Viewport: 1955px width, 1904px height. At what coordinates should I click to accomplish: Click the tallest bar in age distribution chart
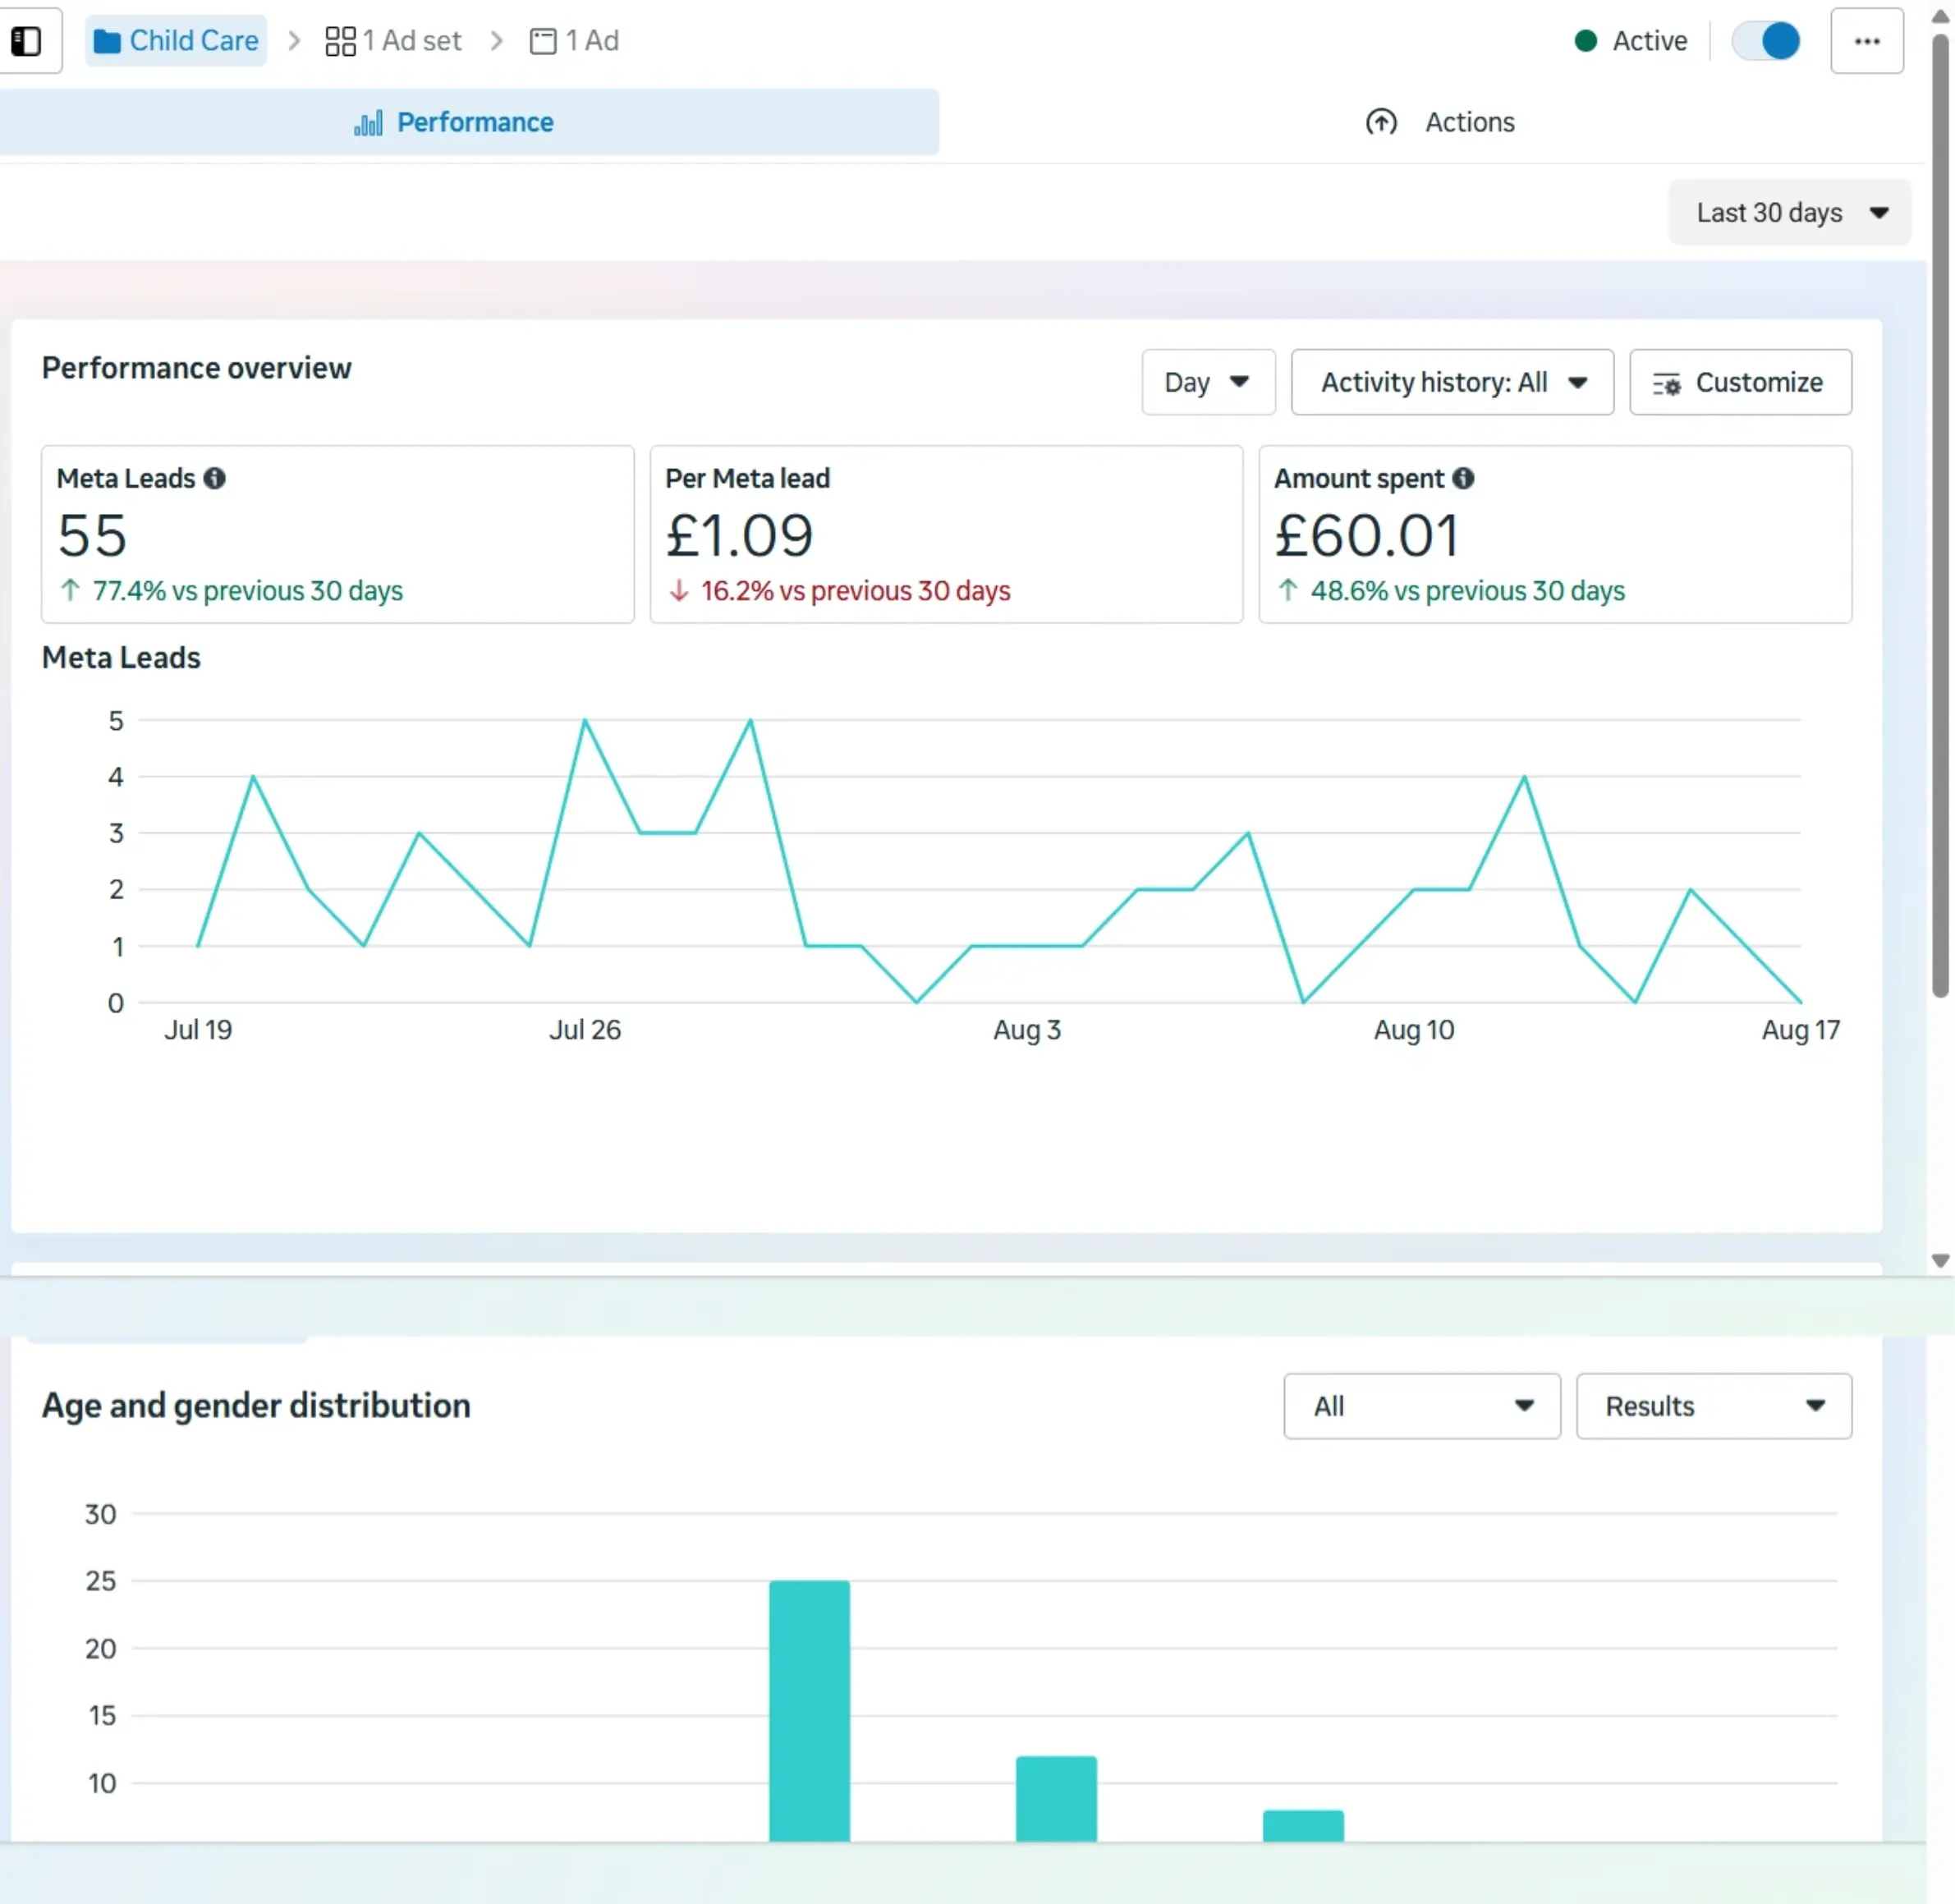(809, 1710)
